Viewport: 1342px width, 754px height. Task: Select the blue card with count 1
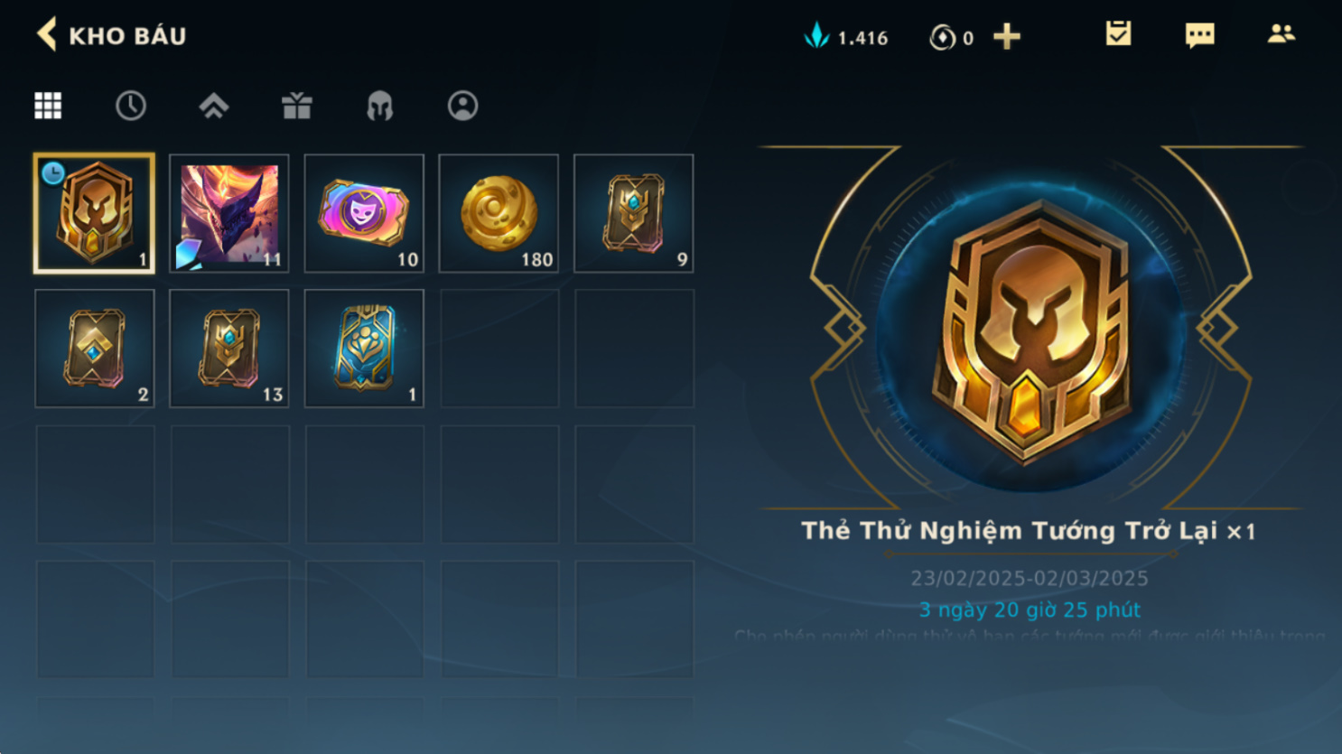coord(364,349)
